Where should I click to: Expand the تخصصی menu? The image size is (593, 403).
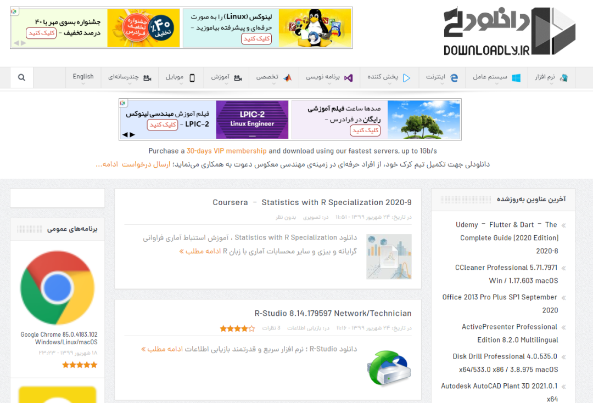click(x=274, y=77)
